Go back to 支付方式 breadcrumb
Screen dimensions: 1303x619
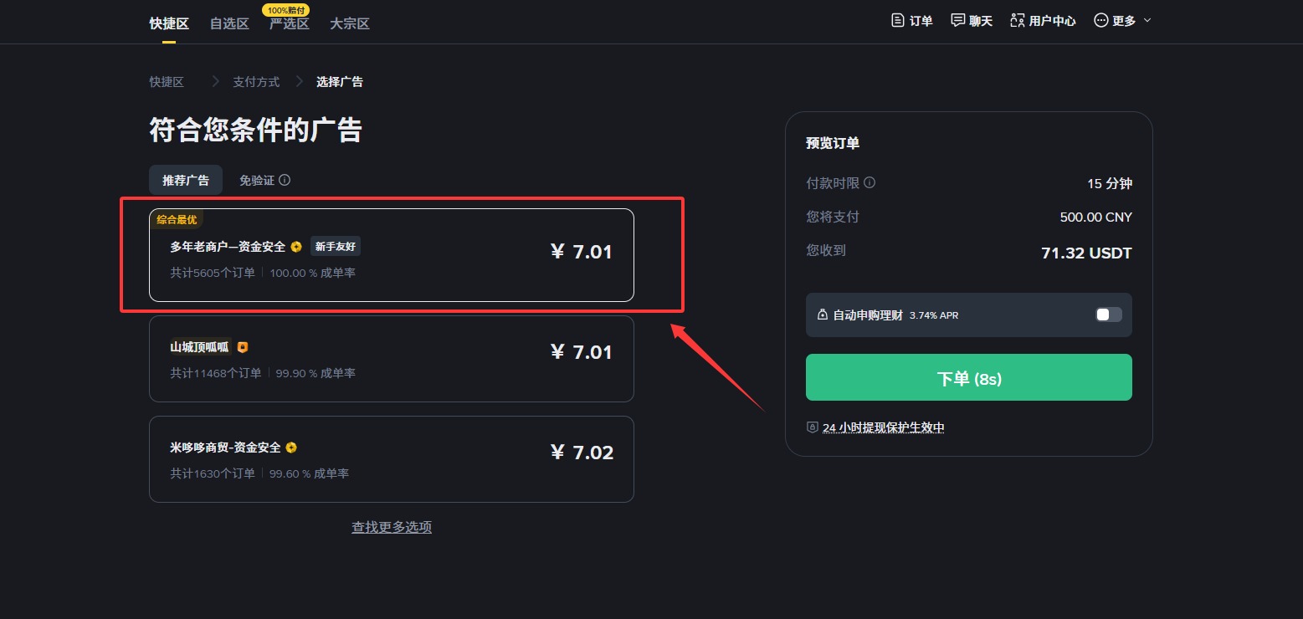[x=256, y=82]
